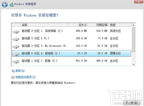This screenshot has width=144, height=106.
Task: Click the 316.0 MB free space value
Action: point(102,31)
